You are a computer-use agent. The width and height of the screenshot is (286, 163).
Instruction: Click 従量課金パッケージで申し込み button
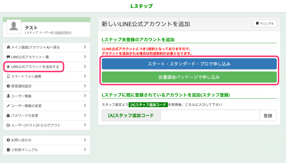189,77
